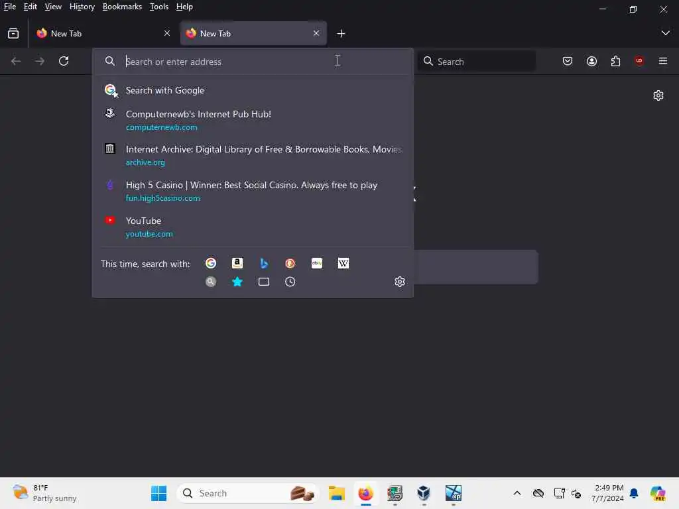Search history with the clock icon
This screenshot has height=509, width=679.
pyautogui.click(x=290, y=282)
